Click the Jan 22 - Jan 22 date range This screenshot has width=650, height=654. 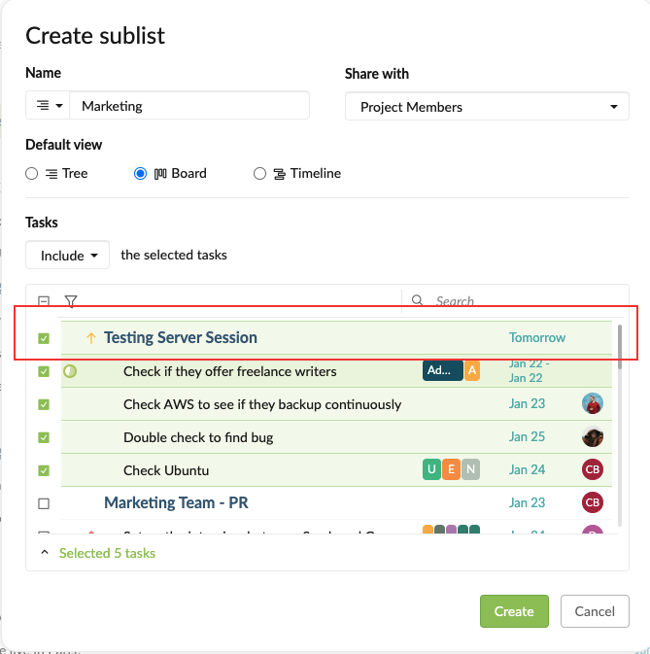530,370
